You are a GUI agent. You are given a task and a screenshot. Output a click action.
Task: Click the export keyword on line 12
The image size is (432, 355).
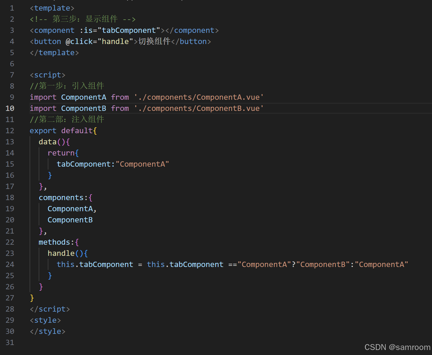point(43,131)
